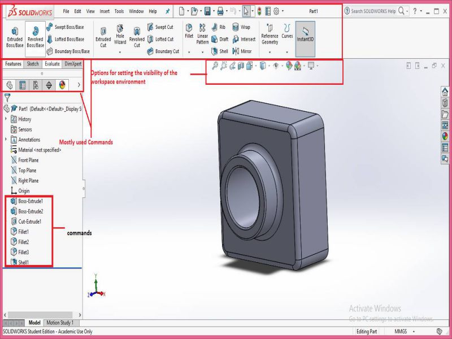
Task: Choose the Swept Cut command
Action: click(160, 27)
